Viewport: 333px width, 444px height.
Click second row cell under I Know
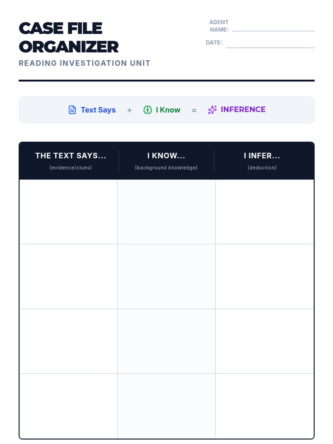pyautogui.click(x=166, y=276)
